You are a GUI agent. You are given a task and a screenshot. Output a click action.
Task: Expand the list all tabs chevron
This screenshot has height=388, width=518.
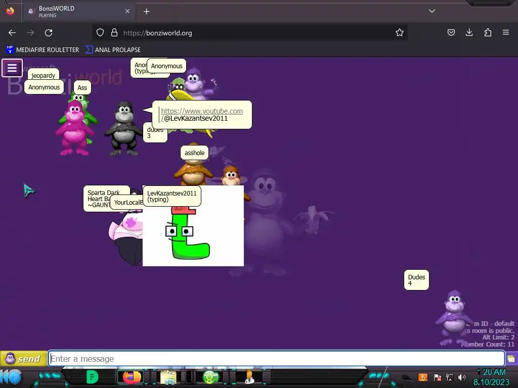432,11
